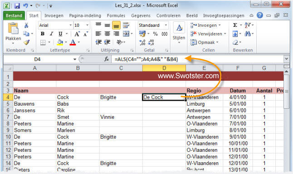Click the insert function fx icon
The image size is (293, 174).
click(x=107, y=59)
